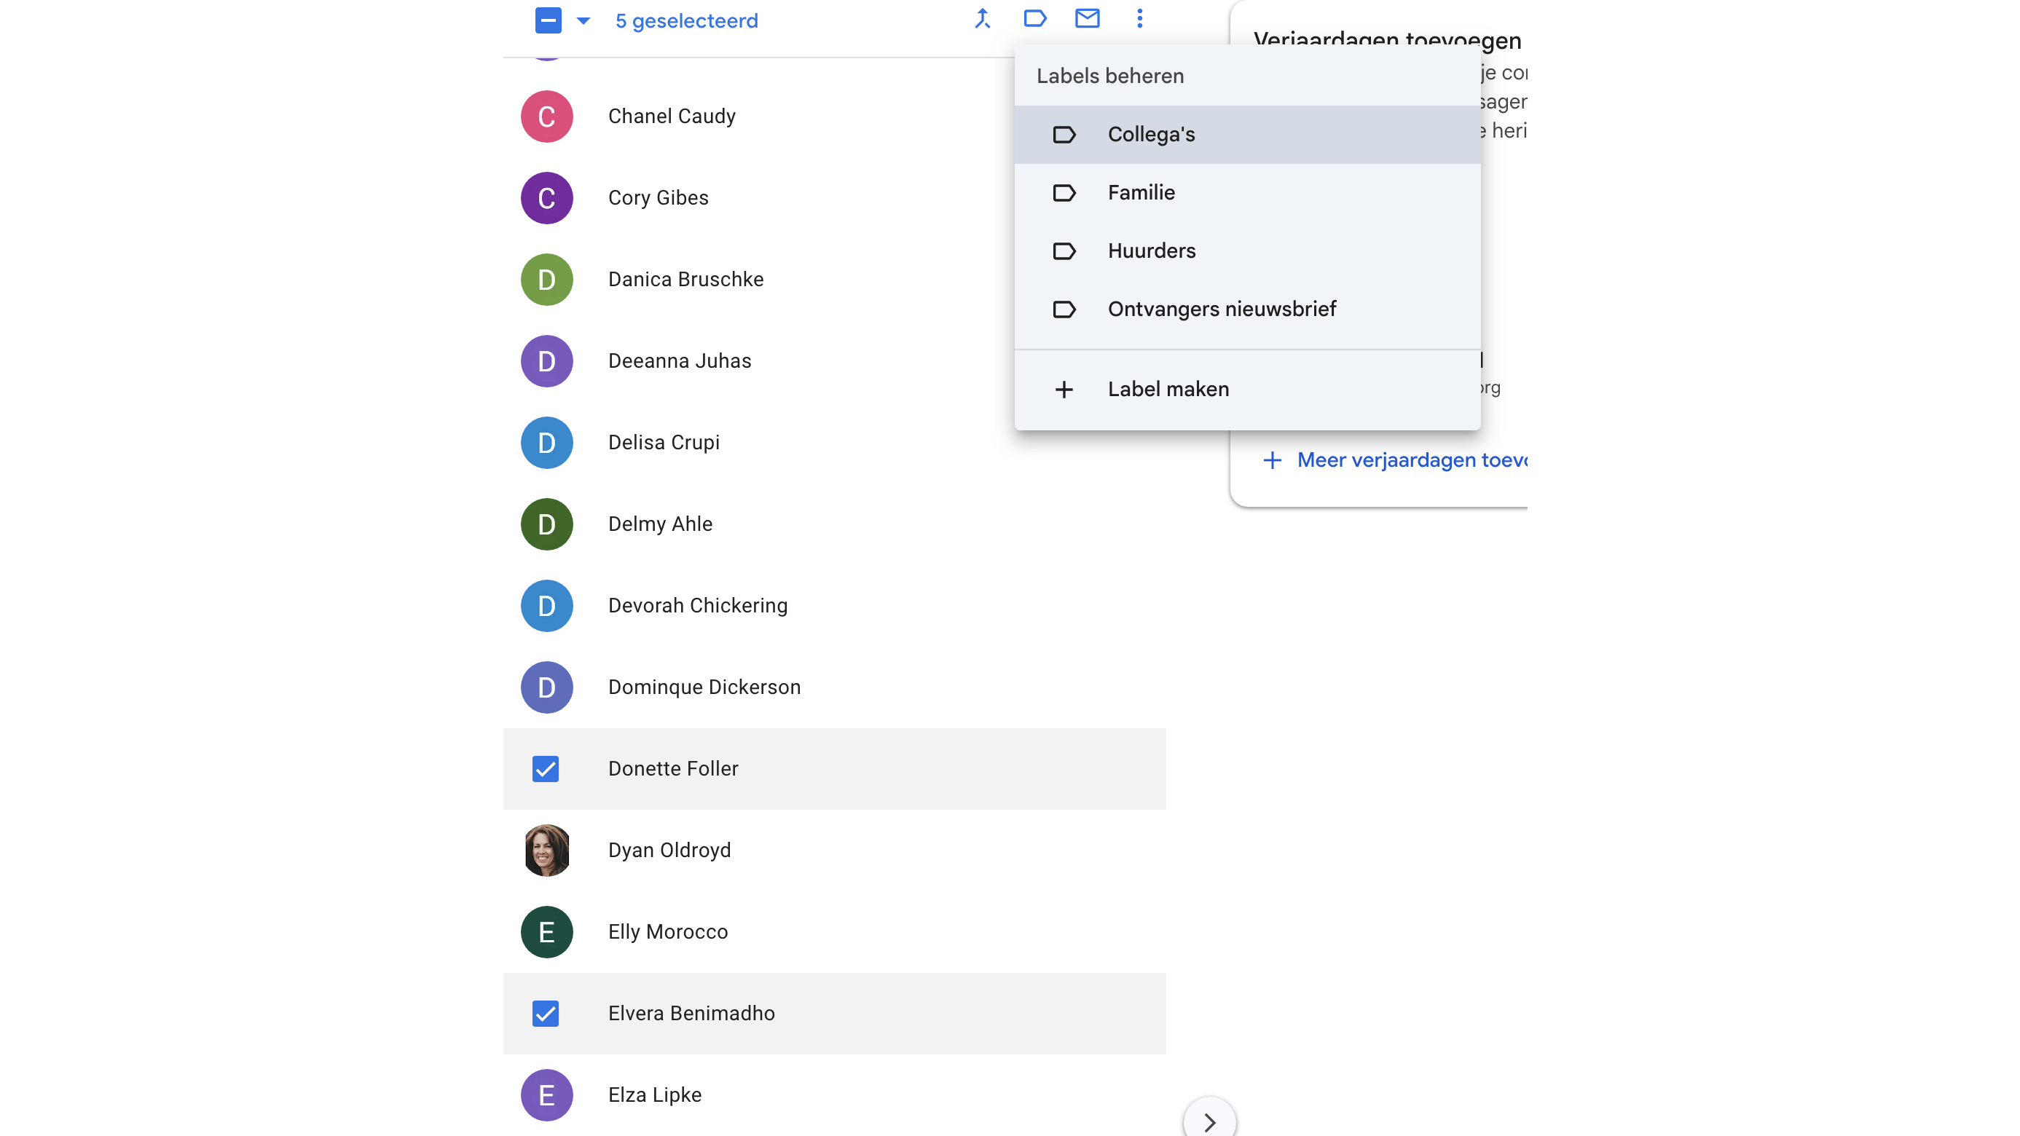
Task: Open the three-dot more actions menu
Action: coord(1139,19)
